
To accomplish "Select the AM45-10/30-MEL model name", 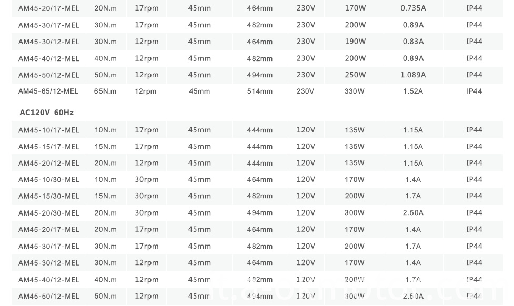I will [x=48, y=180].
